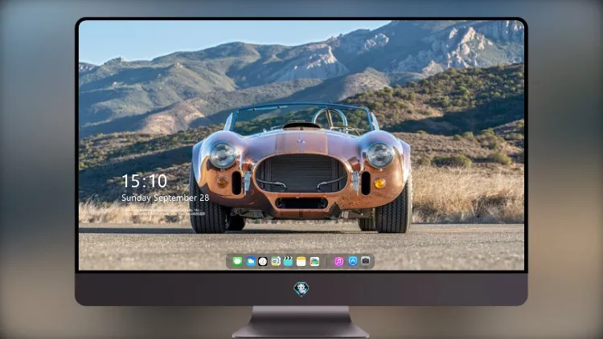Open the Photos gallery icon in dock

(314, 262)
